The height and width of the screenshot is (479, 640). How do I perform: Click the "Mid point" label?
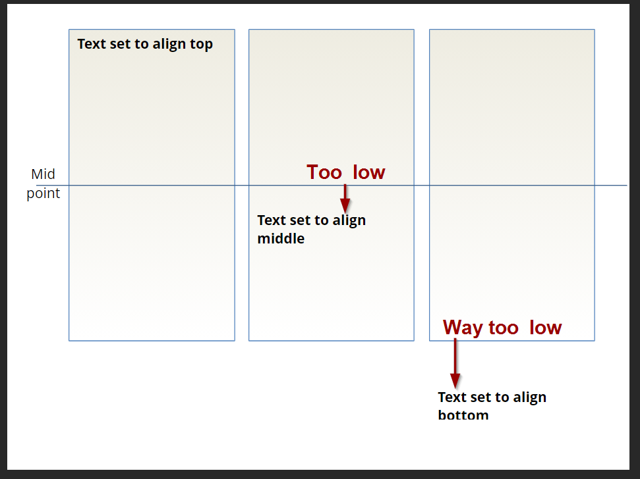pos(44,184)
